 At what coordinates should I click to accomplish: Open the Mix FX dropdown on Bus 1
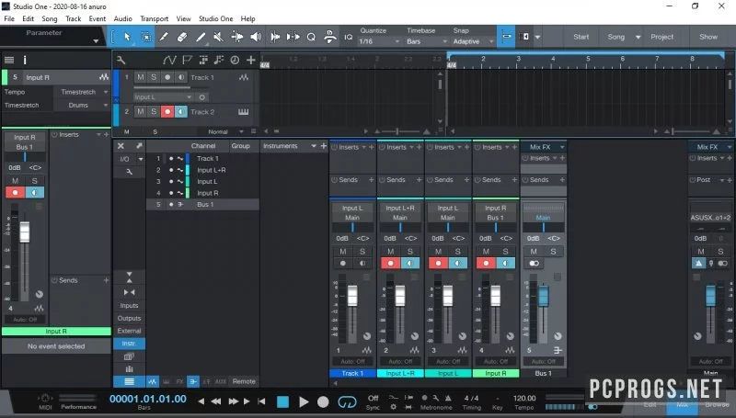544,147
